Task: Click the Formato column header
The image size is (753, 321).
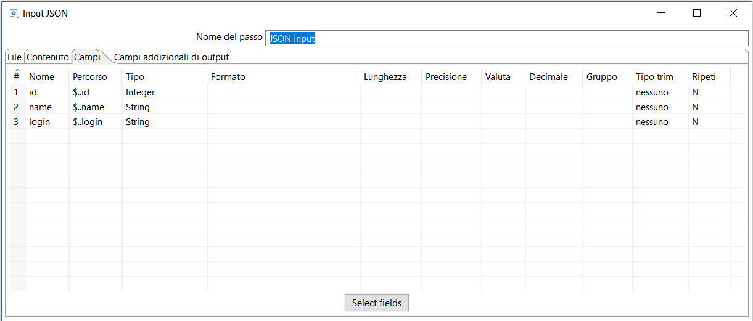Action: point(284,77)
